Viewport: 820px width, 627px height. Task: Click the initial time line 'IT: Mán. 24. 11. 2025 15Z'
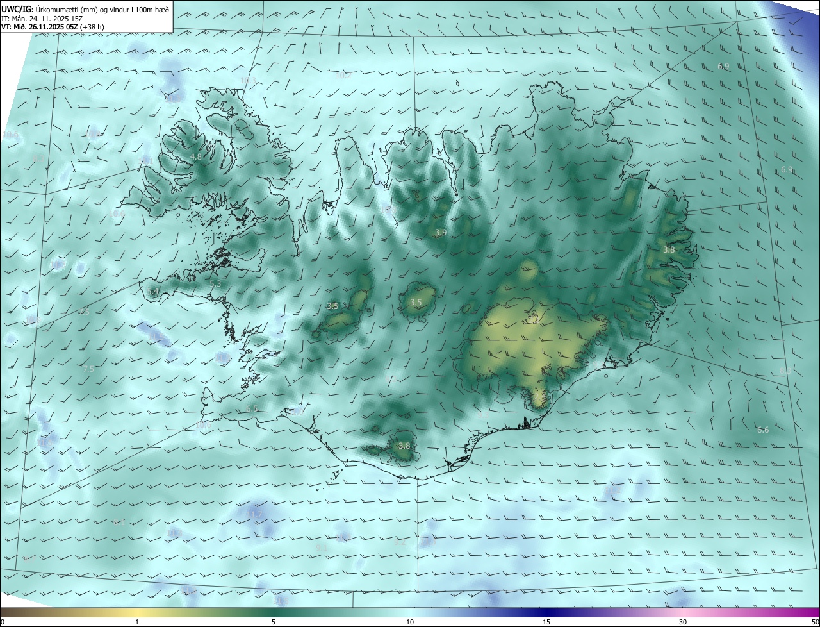42,18
